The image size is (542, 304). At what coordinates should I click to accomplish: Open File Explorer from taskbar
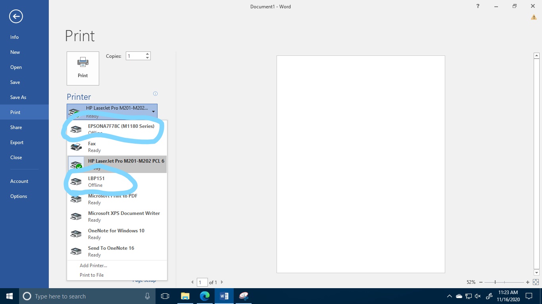coord(185,296)
